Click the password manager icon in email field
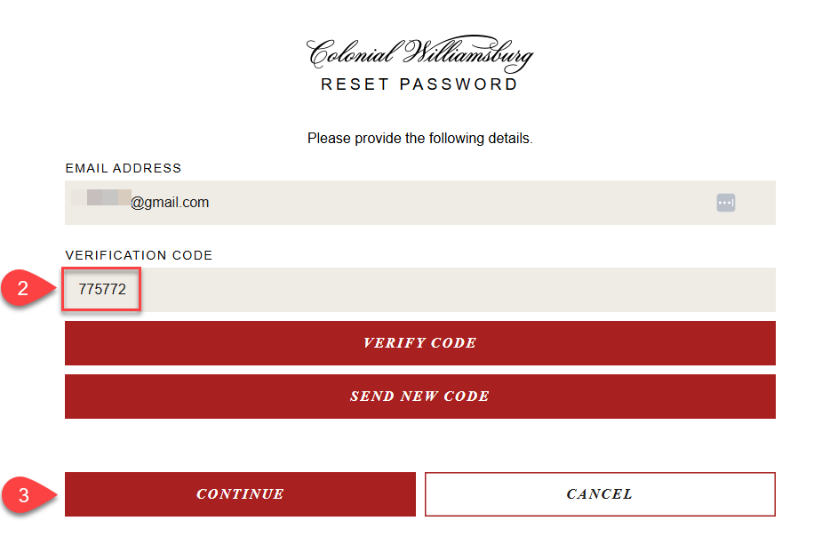Viewport: 814px width, 545px height. pos(725,203)
